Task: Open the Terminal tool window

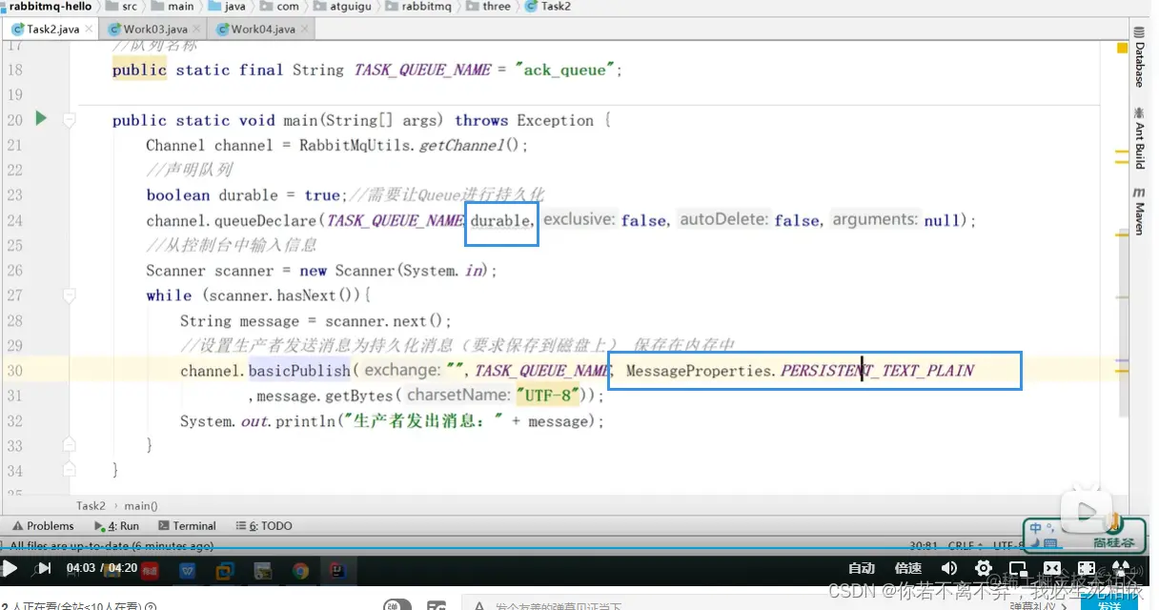Action: point(188,526)
